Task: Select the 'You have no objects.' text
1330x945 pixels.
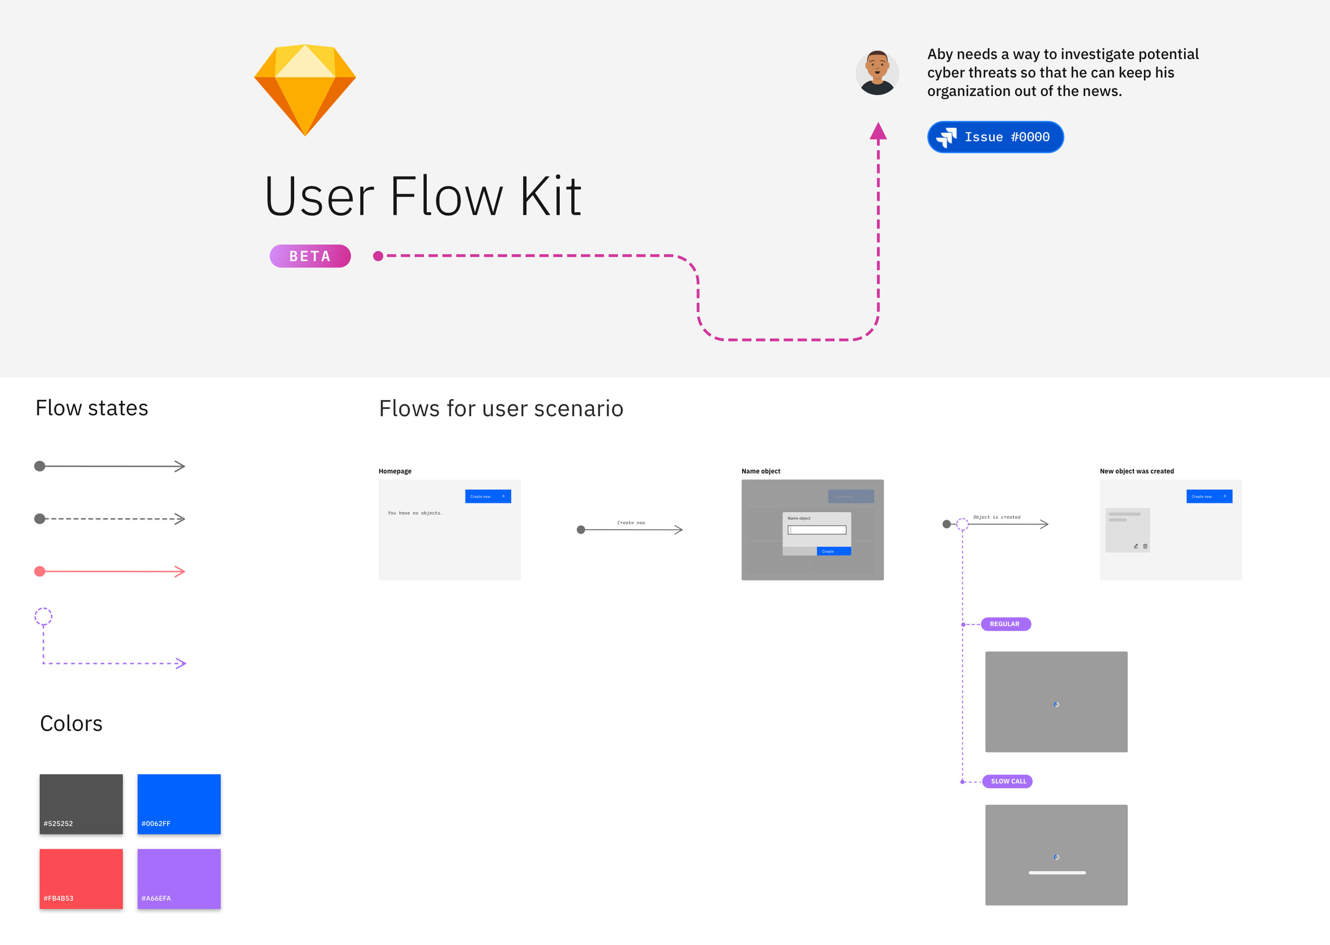Action: point(415,513)
